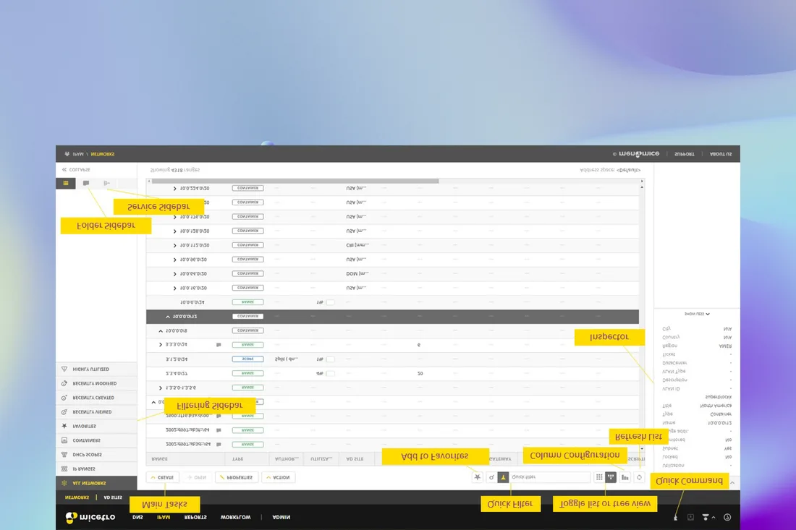Select the DHCP Scopes filter

pyautogui.click(x=96, y=455)
